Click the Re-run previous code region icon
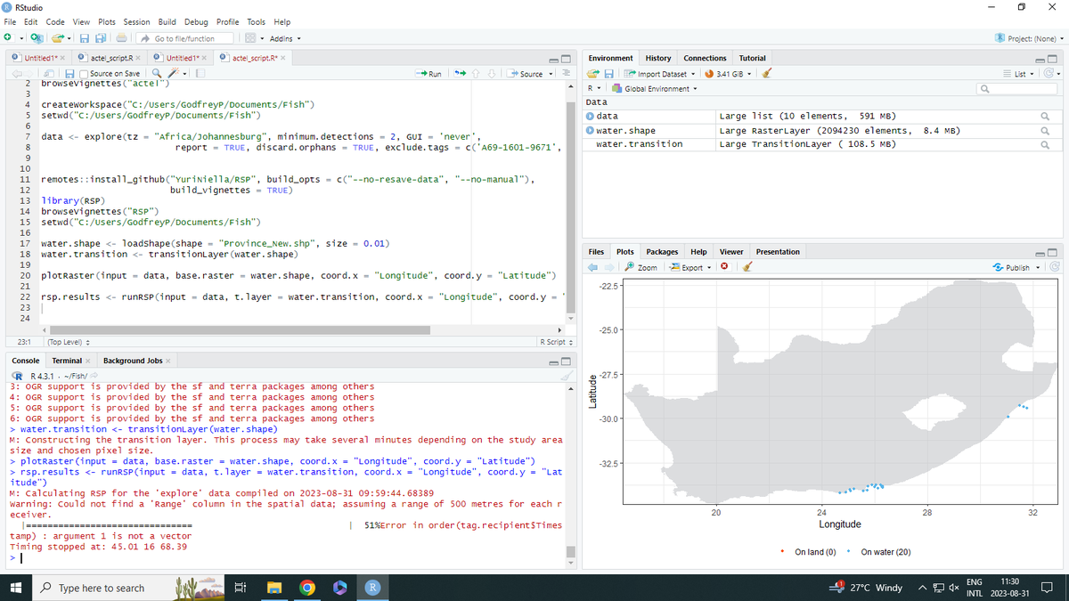This screenshot has height=601, width=1069. click(x=461, y=74)
